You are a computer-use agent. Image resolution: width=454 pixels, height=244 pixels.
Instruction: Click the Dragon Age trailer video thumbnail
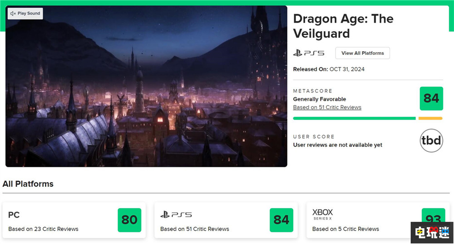(x=146, y=86)
